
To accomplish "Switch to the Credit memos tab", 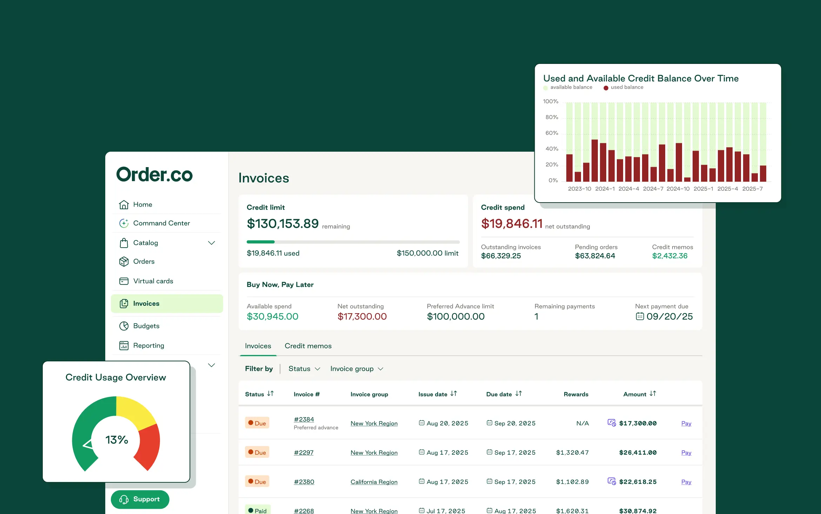I will tap(308, 346).
